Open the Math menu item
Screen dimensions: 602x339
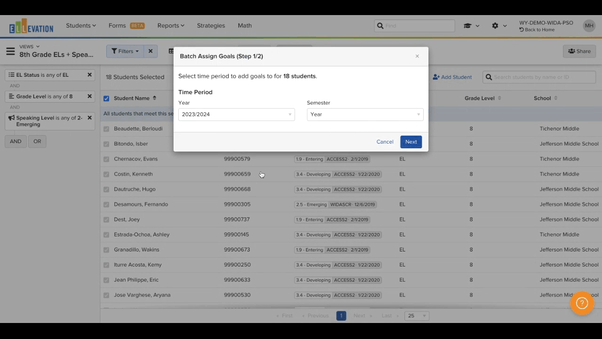245,25
